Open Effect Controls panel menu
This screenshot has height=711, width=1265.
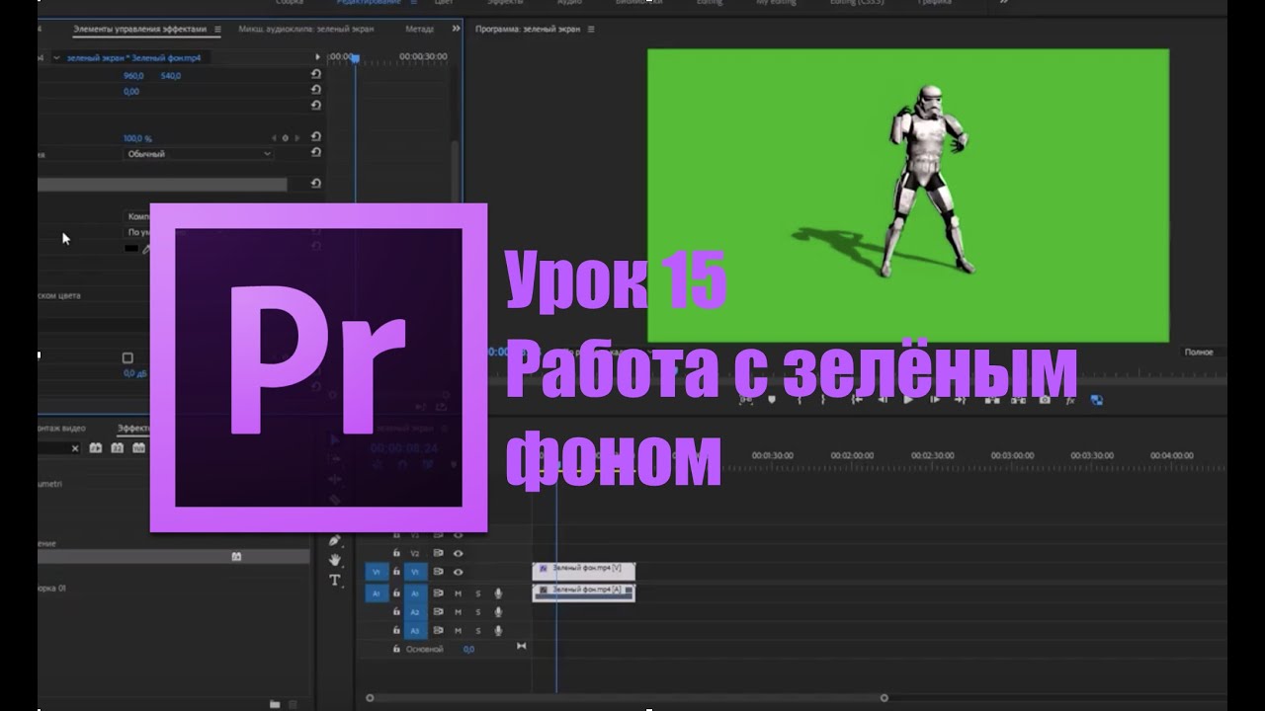point(217,29)
